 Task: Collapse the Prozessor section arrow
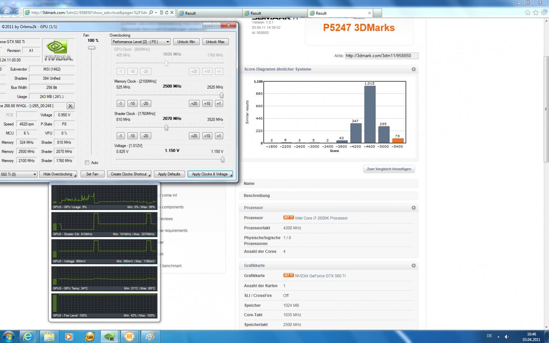coord(414,208)
